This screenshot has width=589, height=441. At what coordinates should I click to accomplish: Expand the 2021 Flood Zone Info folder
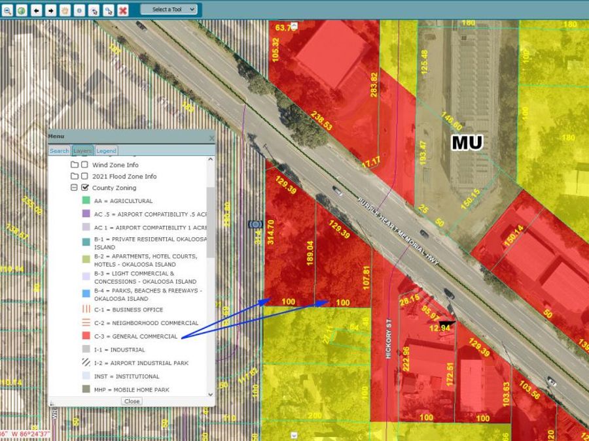click(x=75, y=176)
